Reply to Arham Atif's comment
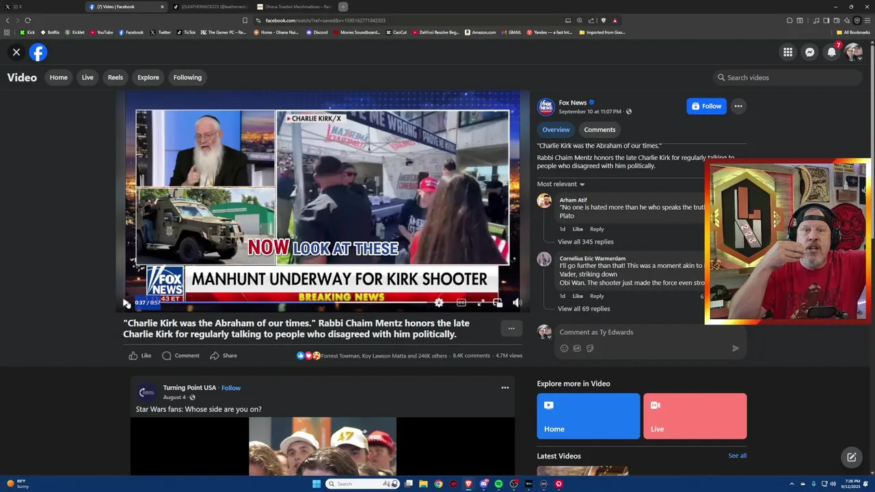 tap(597, 229)
